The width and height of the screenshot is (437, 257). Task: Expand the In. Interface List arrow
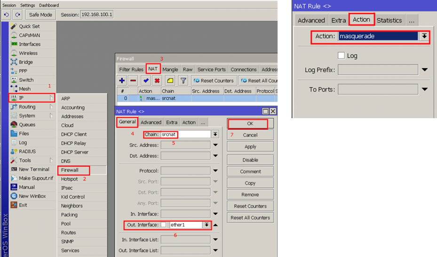215,240
